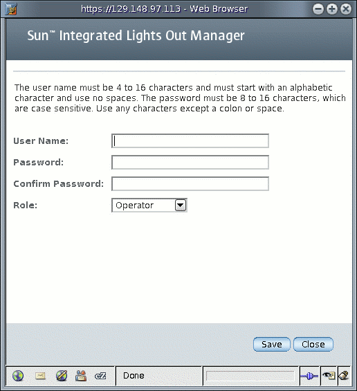Open the Address Book icon in status bar
The image size is (357, 391).
[x=81, y=376]
